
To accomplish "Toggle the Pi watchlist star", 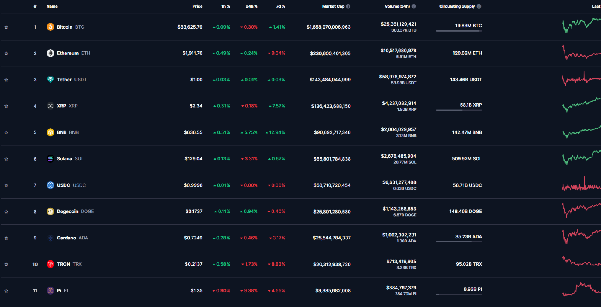I will click(6, 290).
